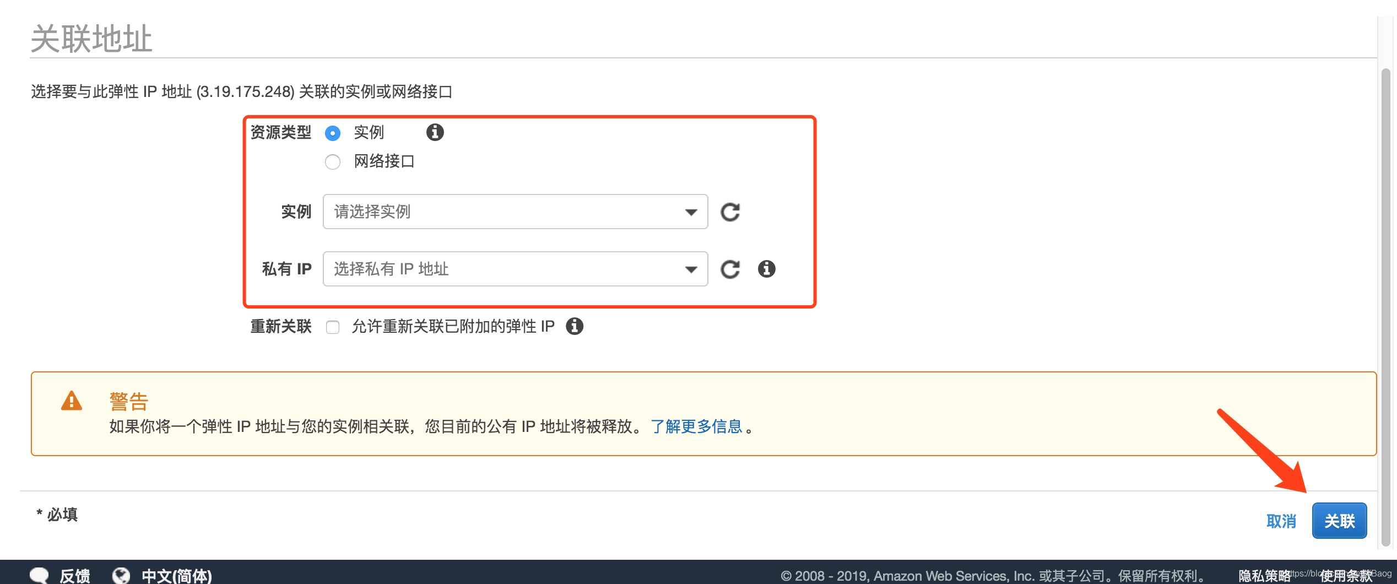
Task: Click the Amazon Web Services copyright text
Action: (x=994, y=576)
